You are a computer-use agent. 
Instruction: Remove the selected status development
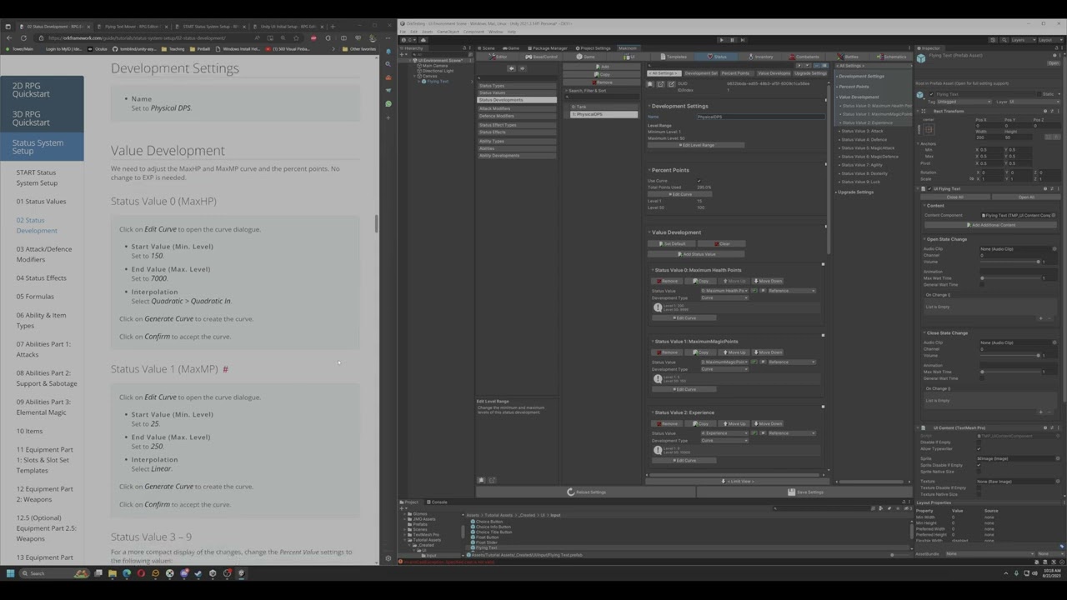coord(602,82)
